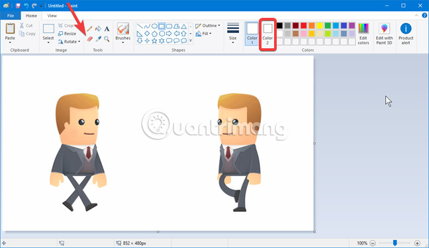Click the Brushes tool icon

pos(123,28)
